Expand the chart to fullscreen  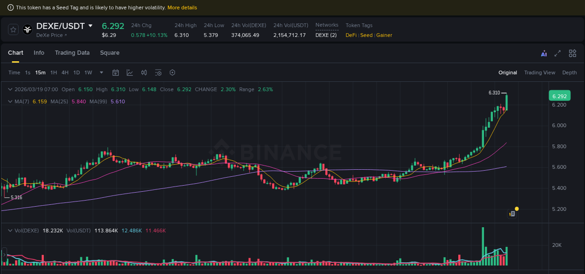pyautogui.click(x=557, y=53)
